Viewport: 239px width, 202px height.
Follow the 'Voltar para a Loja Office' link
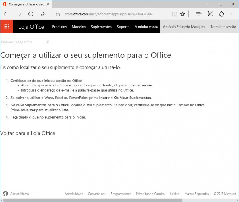28,133
